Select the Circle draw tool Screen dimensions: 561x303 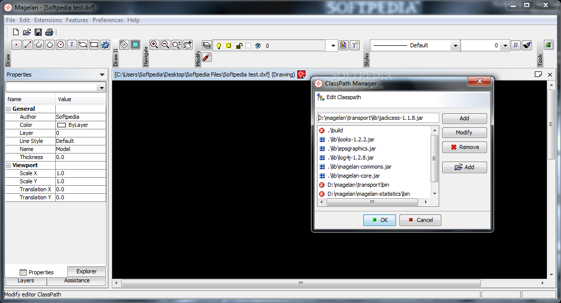[61, 45]
